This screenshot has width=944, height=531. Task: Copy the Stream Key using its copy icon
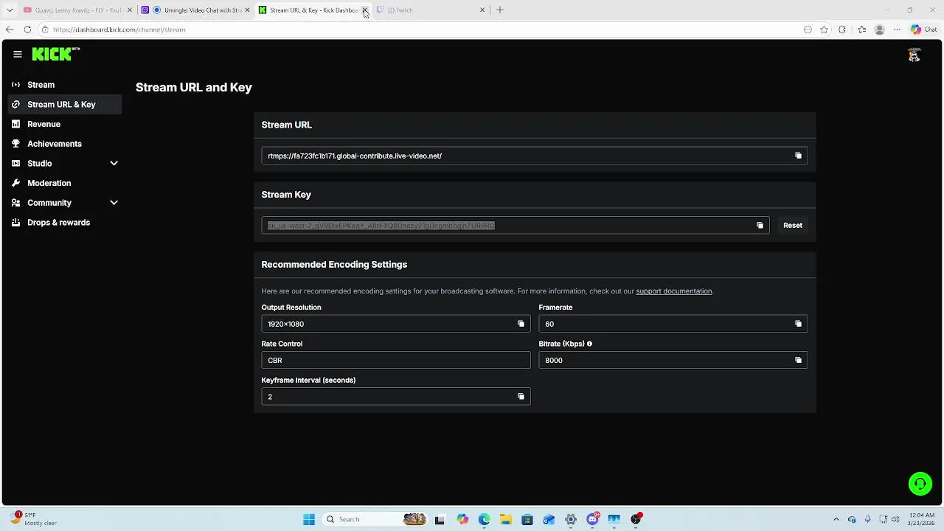click(x=760, y=226)
